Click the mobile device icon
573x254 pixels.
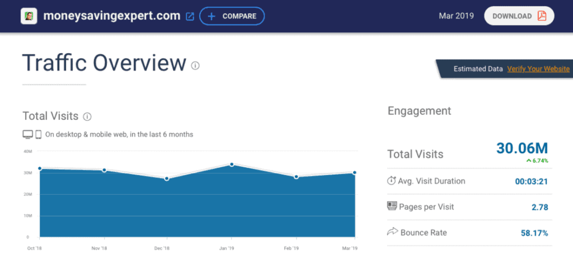click(x=38, y=135)
